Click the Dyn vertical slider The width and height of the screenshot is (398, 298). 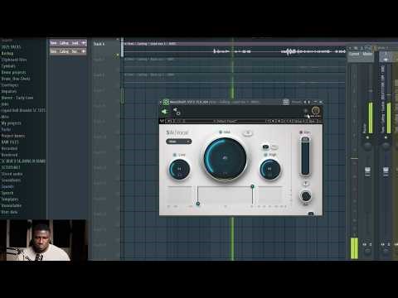tap(305, 156)
